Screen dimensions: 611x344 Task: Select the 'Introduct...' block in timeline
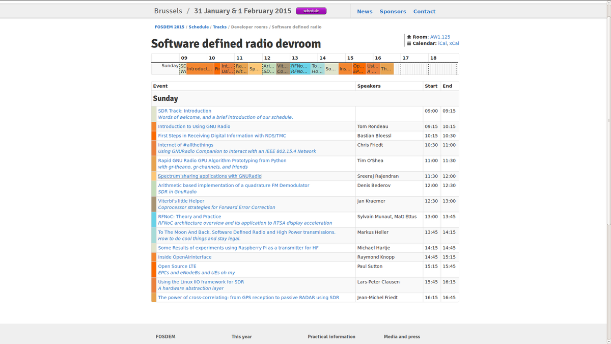click(x=200, y=69)
